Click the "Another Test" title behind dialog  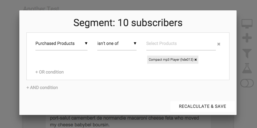41,8
